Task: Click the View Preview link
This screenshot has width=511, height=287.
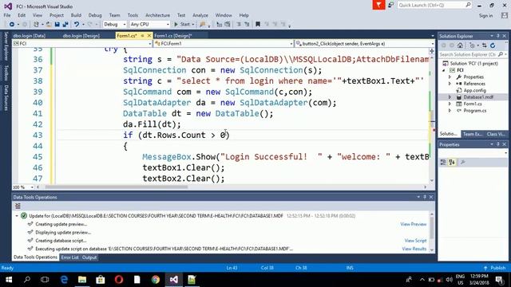Action: [x=414, y=224]
